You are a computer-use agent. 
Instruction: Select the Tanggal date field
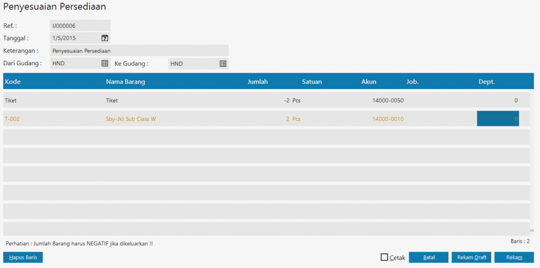[74, 38]
